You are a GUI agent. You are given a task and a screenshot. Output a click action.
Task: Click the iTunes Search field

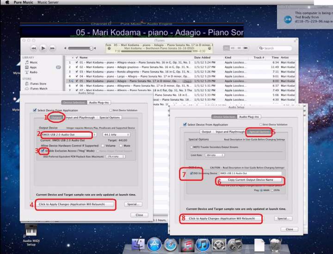coord(275,48)
